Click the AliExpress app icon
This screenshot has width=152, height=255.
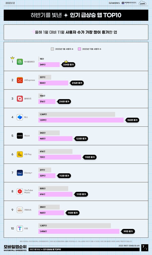[x=20, y=80]
